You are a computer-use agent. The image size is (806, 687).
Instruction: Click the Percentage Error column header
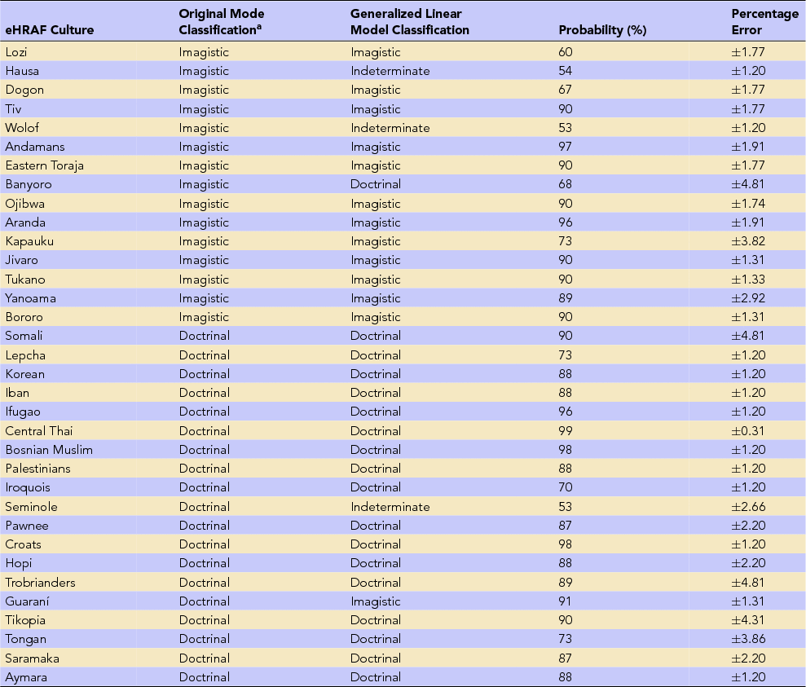[x=764, y=22]
